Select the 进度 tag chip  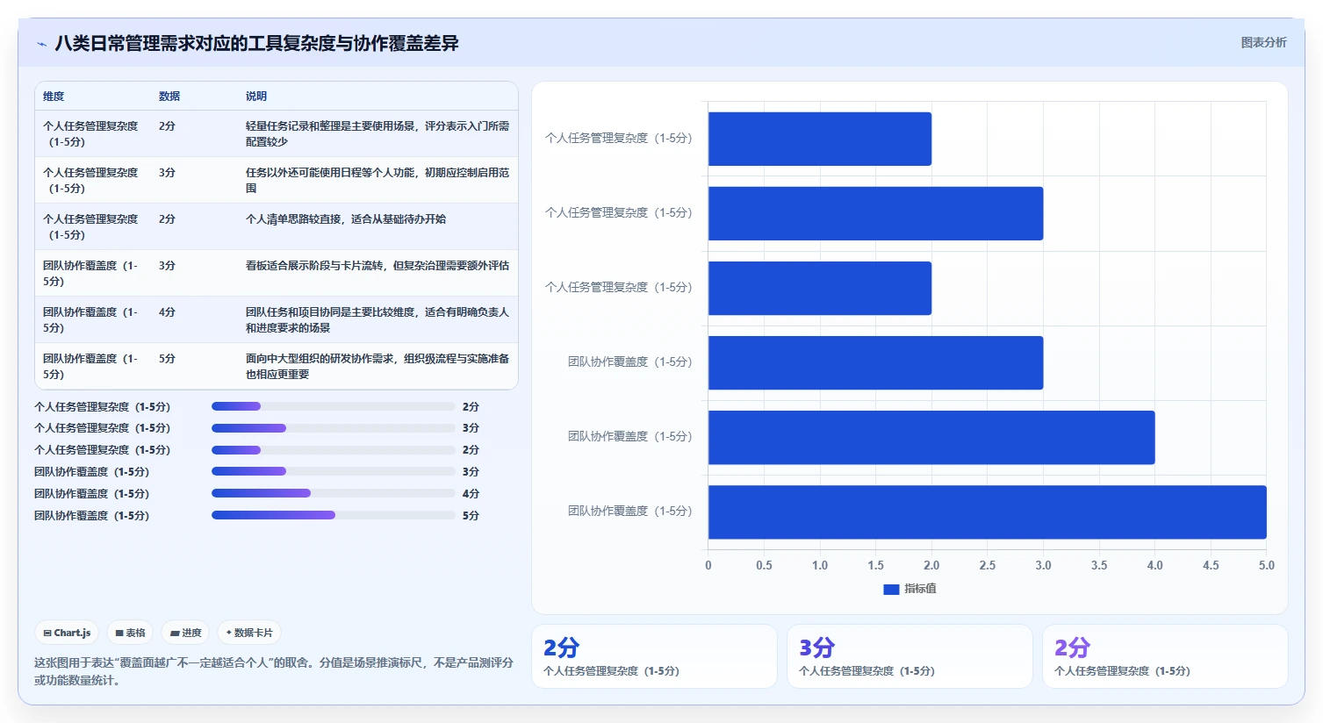[x=185, y=633]
